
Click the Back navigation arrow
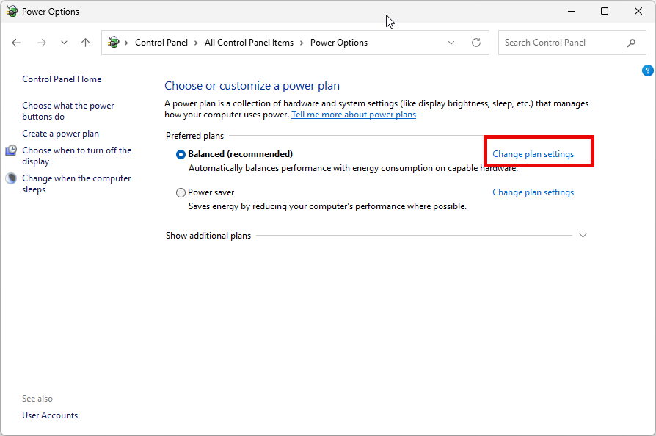click(17, 43)
